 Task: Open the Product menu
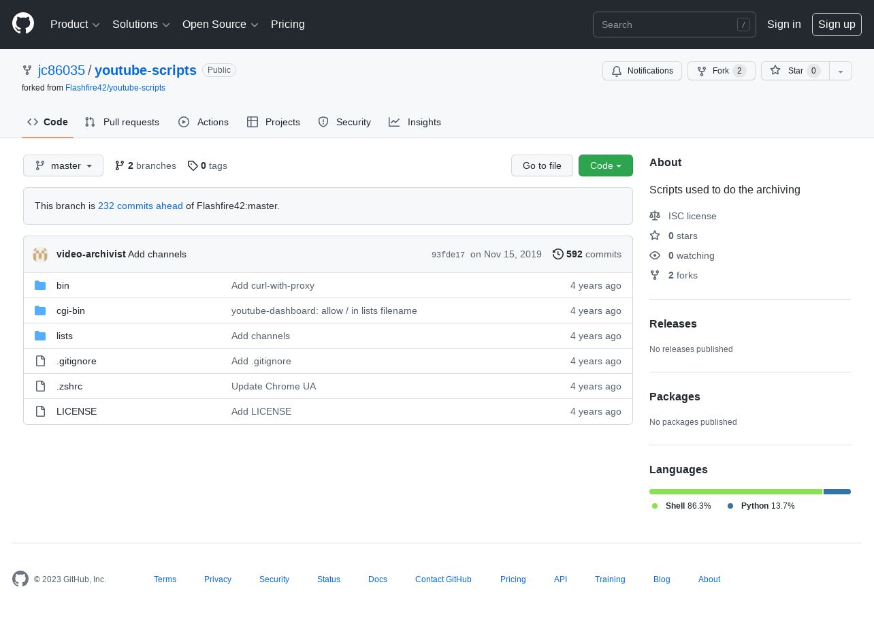point(75,25)
